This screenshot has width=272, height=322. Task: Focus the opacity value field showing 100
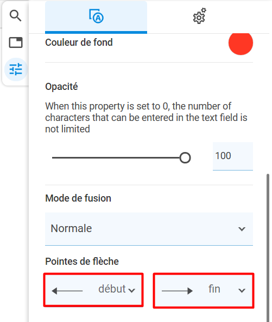[233, 156]
